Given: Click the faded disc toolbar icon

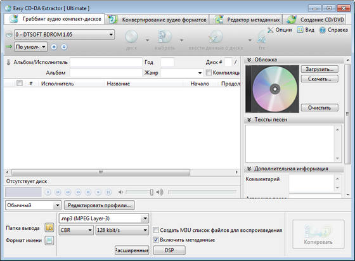Looking at the screenshot, I should point(131,37).
